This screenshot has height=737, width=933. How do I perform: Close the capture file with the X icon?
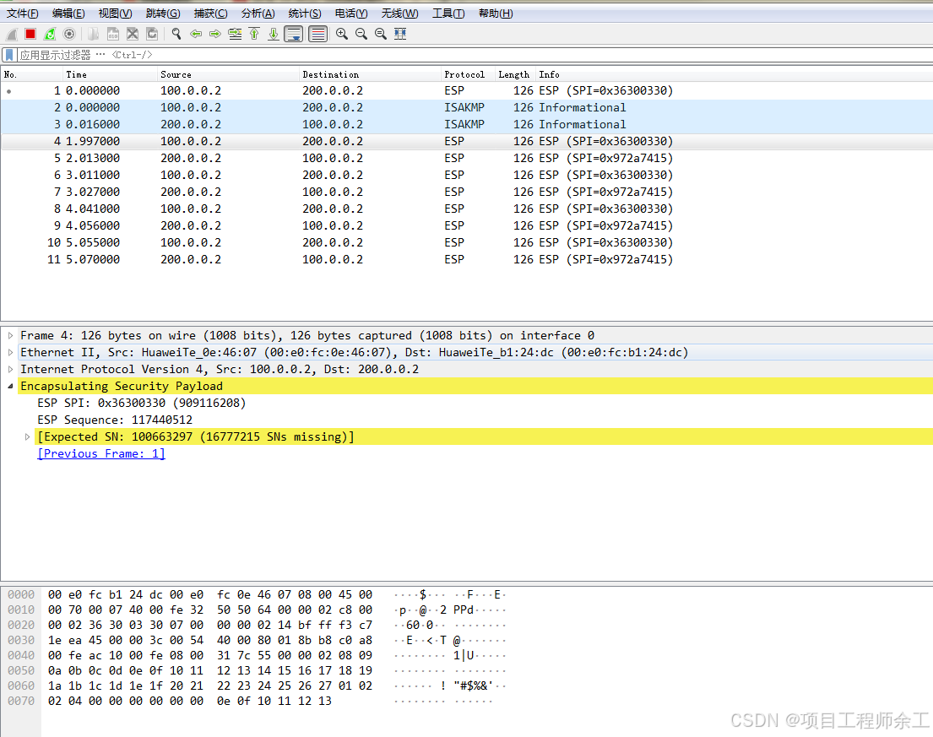[133, 34]
